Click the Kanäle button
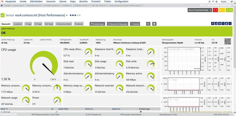The width and height of the screenshot is (236, 116). pyautogui.click(x=135, y=24)
